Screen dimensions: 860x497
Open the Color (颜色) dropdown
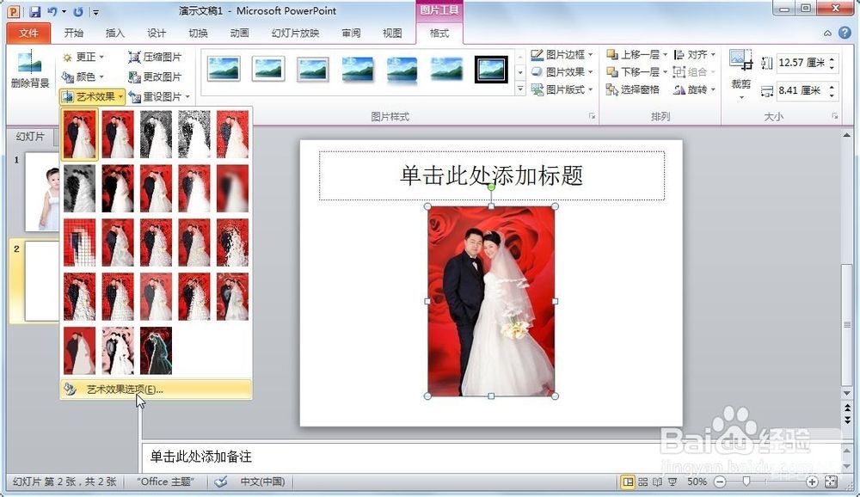83,77
